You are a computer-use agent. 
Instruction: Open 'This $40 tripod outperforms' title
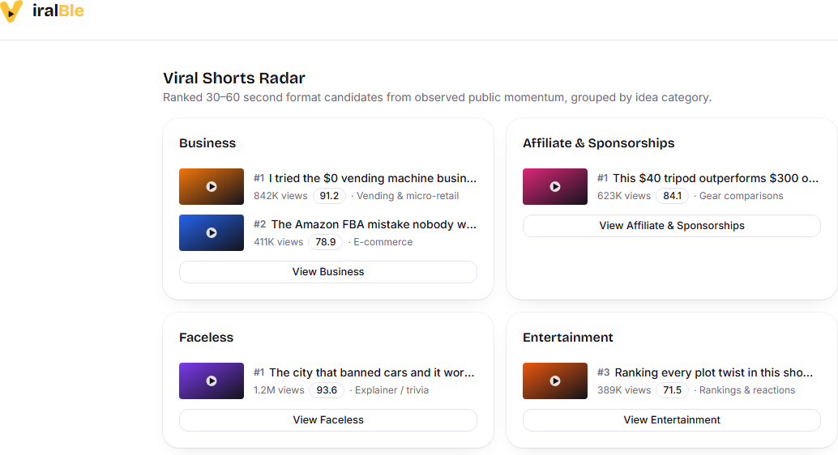(x=716, y=178)
